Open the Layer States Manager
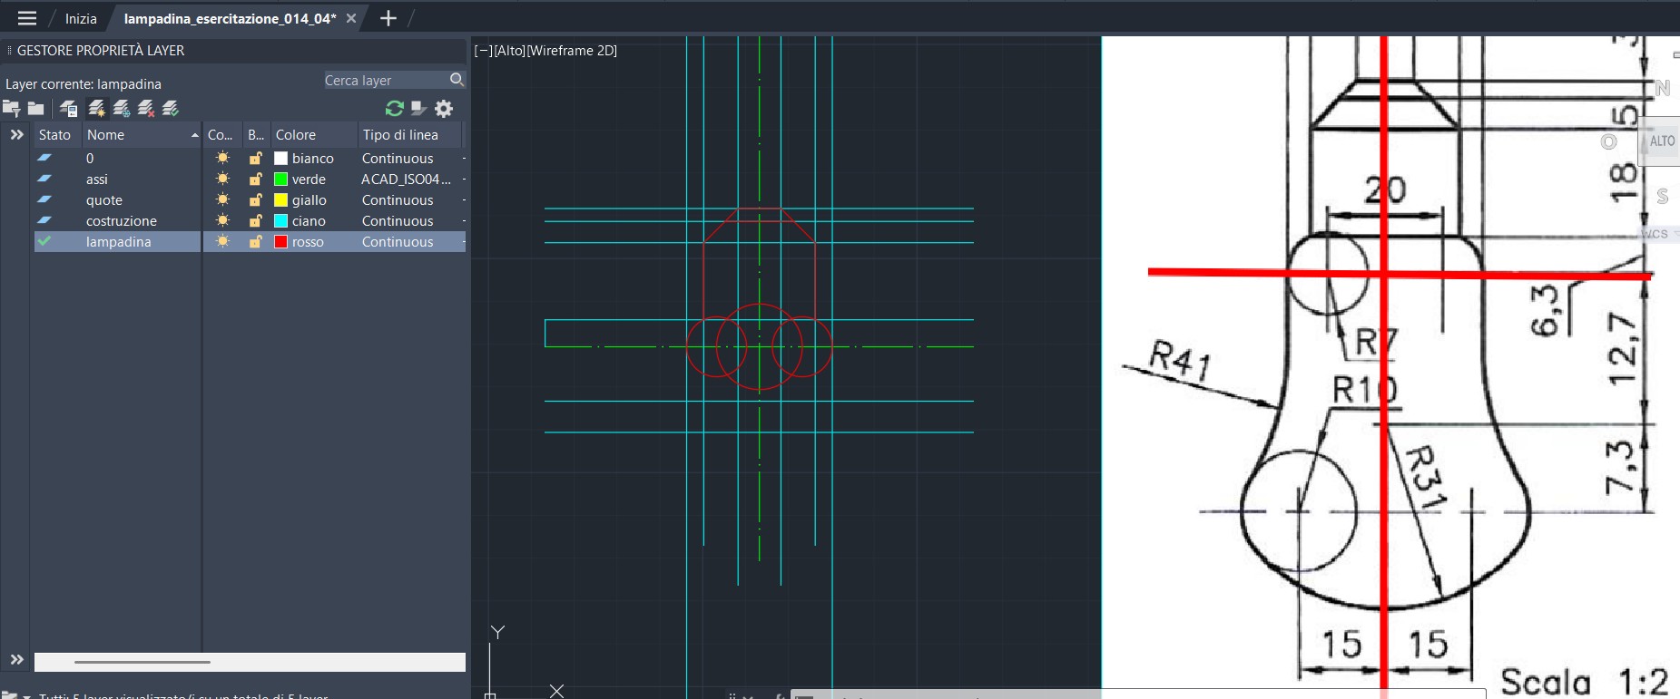This screenshot has height=699, width=1680. click(x=68, y=109)
